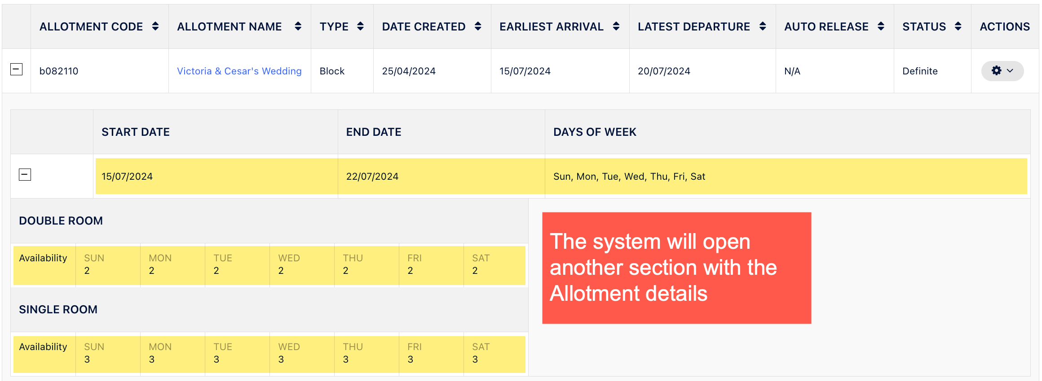Image resolution: width=1042 pixels, height=381 pixels.
Task: Click the red Allotment details callout
Action: tap(676, 268)
